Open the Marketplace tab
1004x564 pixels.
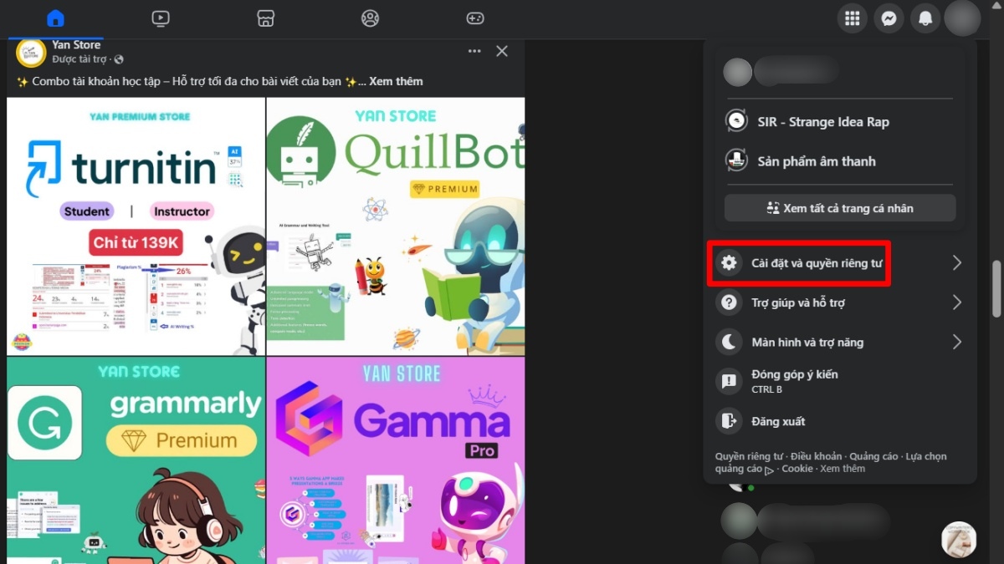pos(265,18)
